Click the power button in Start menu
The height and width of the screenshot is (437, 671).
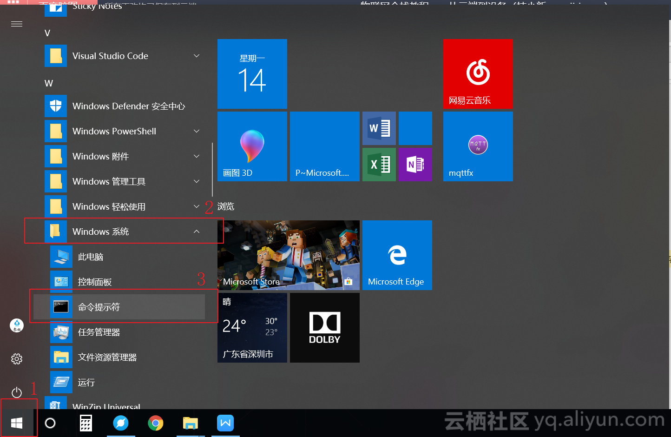tap(17, 392)
